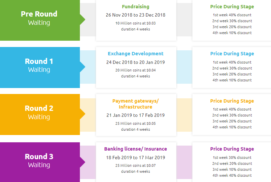The height and width of the screenshot is (182, 271).
Task: Select the blue Round 1 stage block
Action: click(x=40, y=66)
